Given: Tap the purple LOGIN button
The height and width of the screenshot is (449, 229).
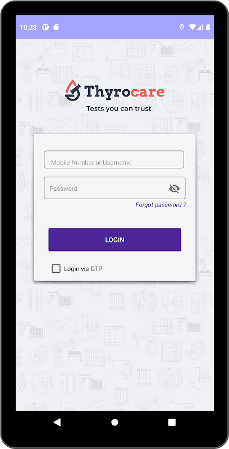Looking at the screenshot, I should click(115, 240).
